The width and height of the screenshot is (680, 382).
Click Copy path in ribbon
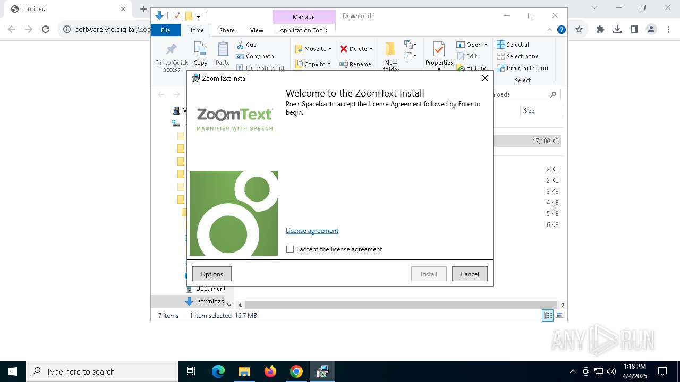255,56
